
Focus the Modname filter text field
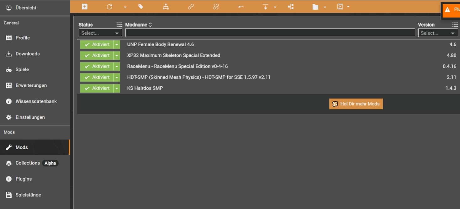[270, 33]
